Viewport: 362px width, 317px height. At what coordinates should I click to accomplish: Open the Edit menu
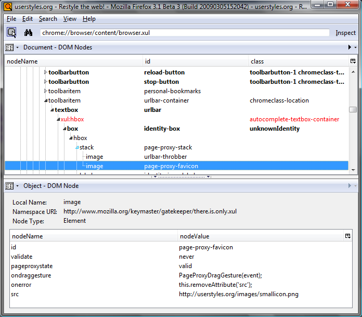click(28, 19)
